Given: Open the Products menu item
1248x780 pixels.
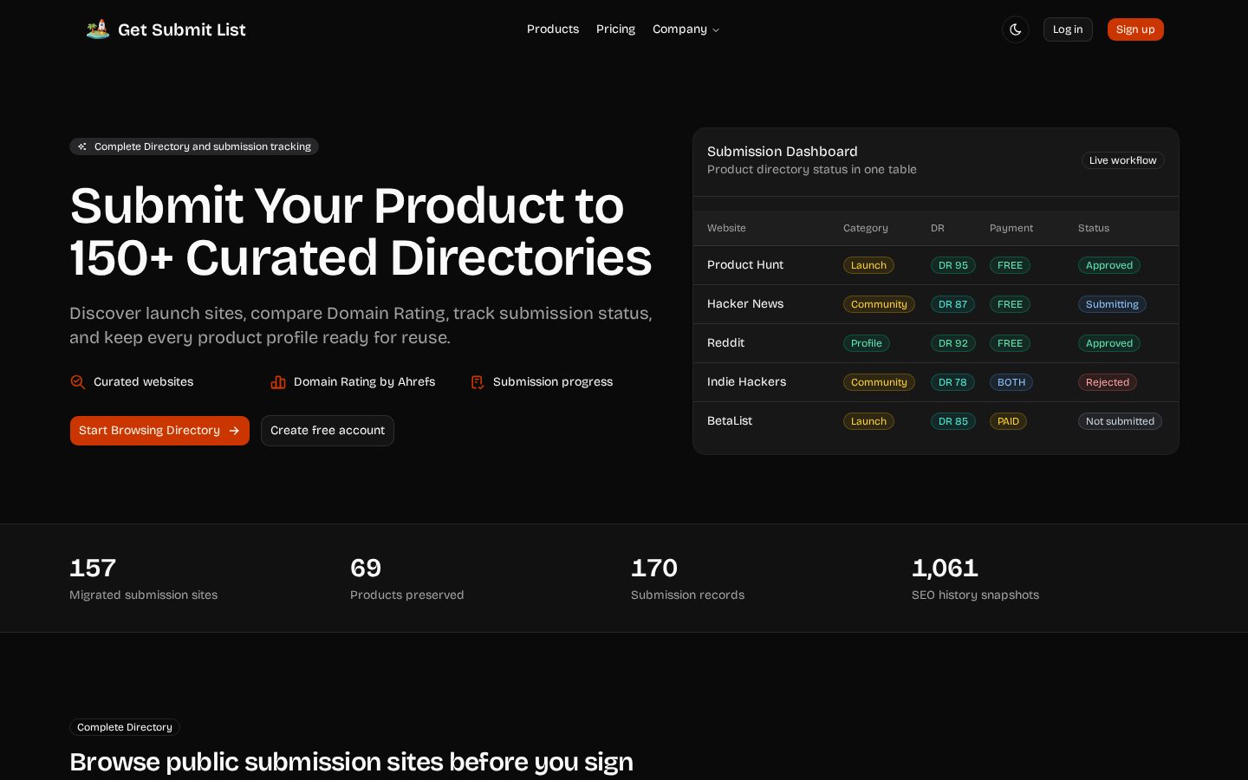Looking at the screenshot, I should 553,29.
